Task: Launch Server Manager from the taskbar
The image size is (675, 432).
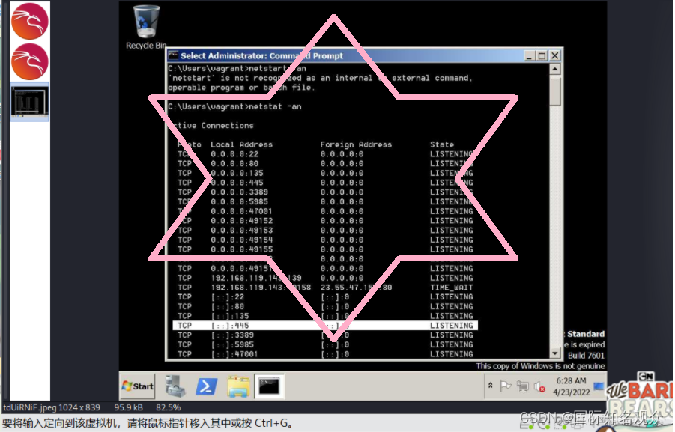Action: click(175, 386)
